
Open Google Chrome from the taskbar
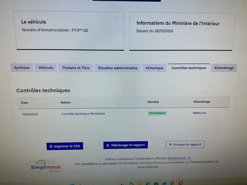click(173, 183)
